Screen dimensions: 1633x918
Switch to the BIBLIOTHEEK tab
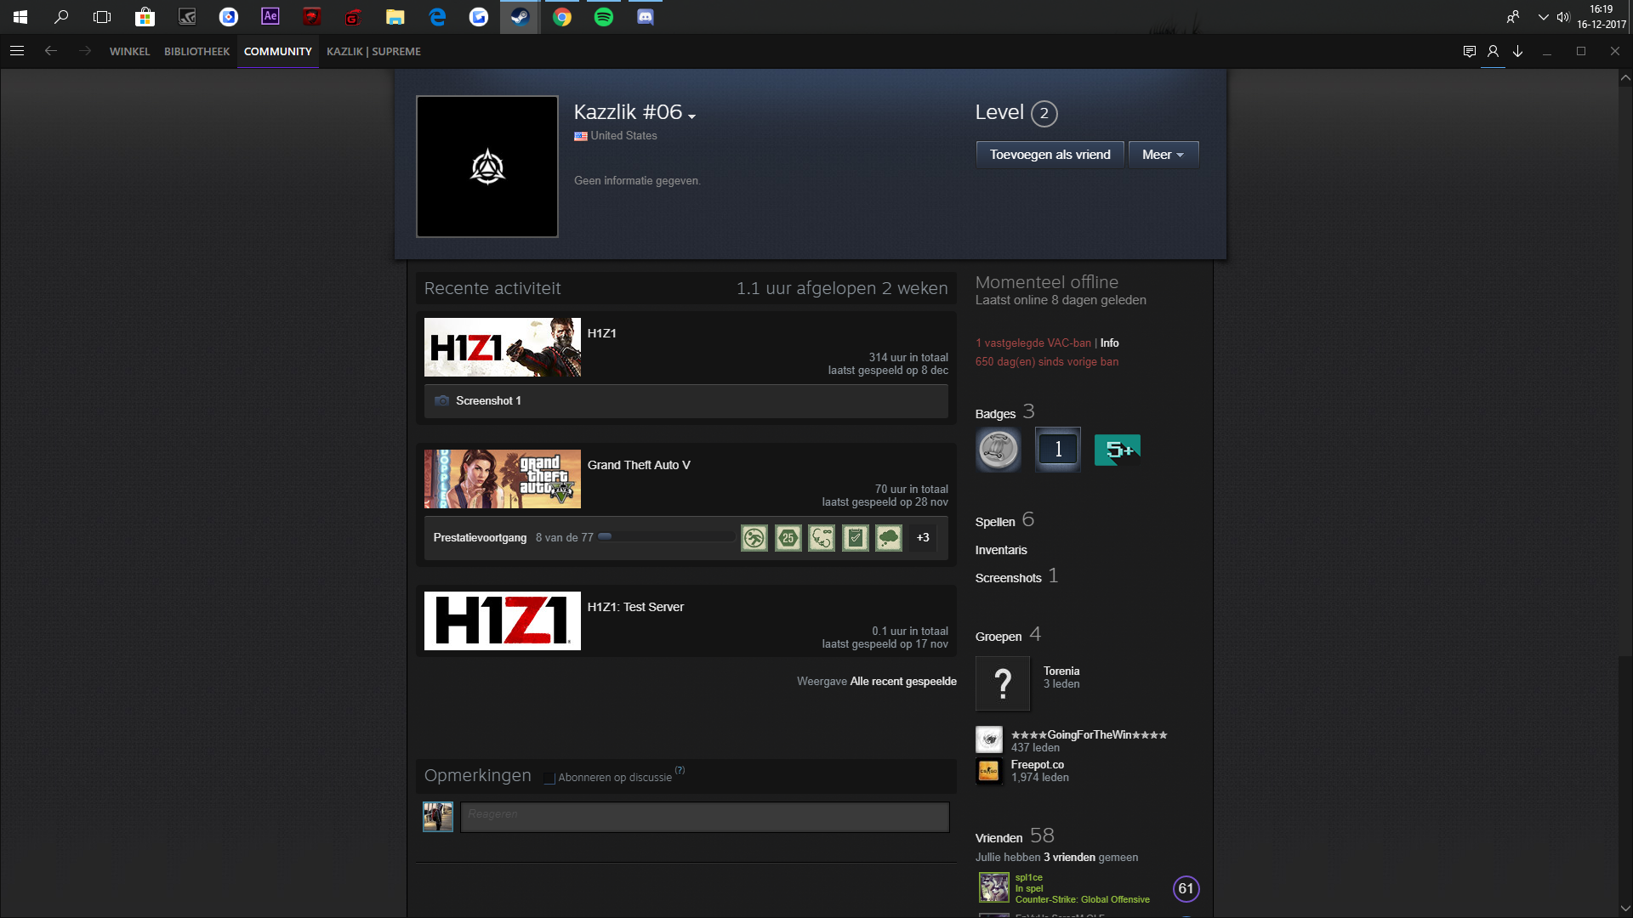196,52
